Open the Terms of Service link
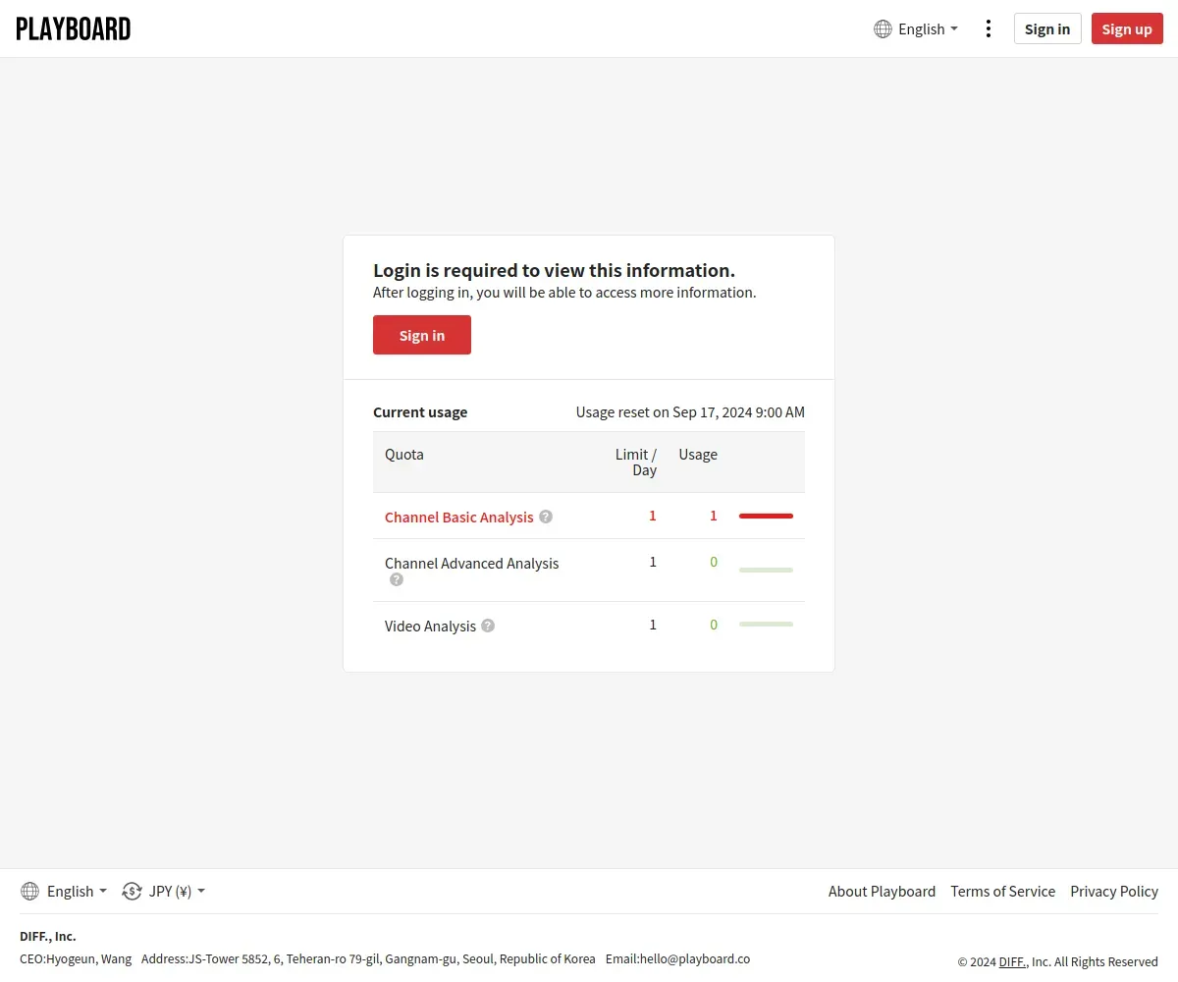This screenshot has height=982, width=1178. point(1002,892)
